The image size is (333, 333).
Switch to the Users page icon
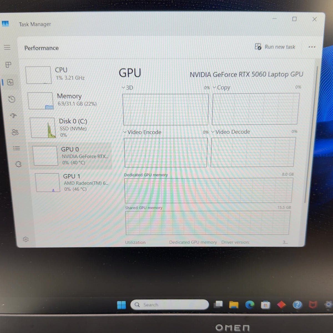pyautogui.click(x=15, y=132)
